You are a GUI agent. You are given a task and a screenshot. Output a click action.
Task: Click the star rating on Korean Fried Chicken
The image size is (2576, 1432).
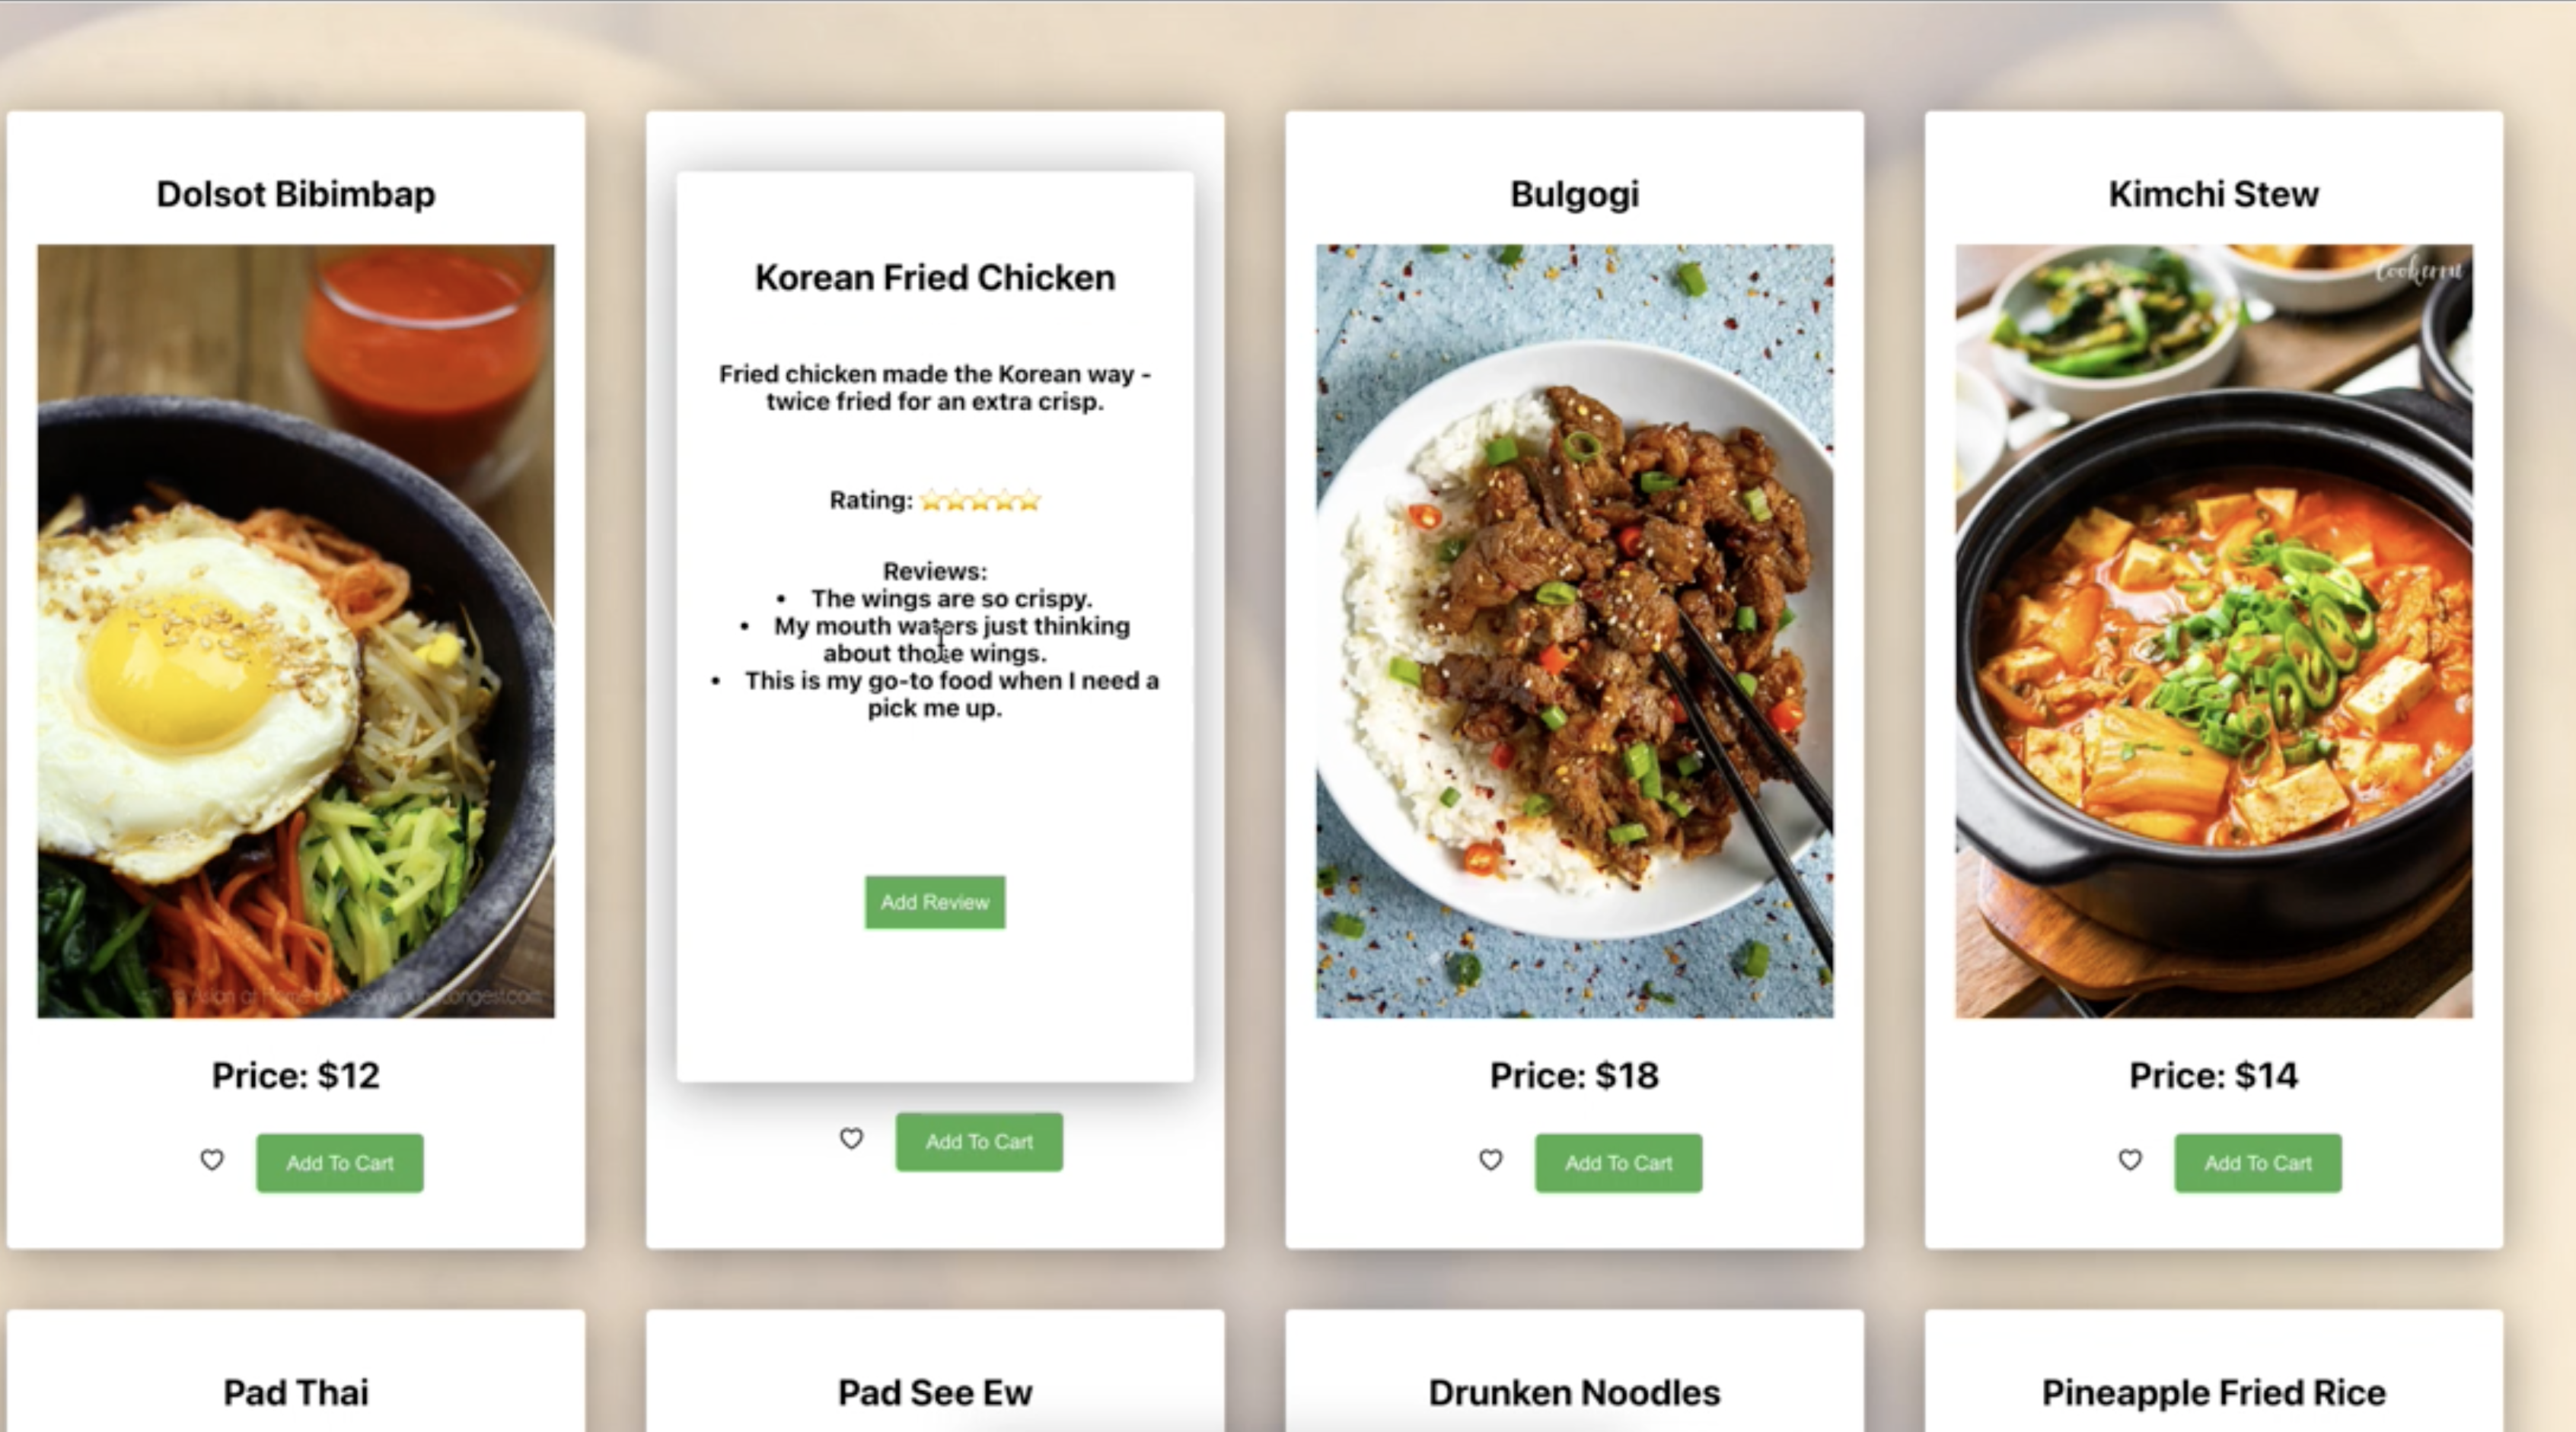pos(980,500)
